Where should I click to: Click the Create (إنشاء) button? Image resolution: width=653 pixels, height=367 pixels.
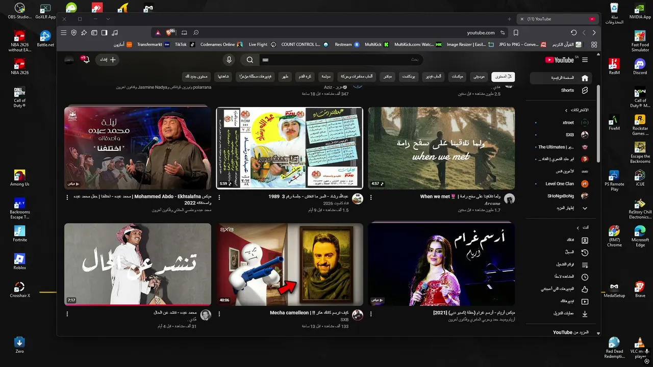tap(108, 60)
